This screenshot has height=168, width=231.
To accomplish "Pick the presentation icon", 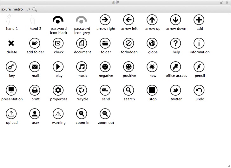I will pos(11,90).
